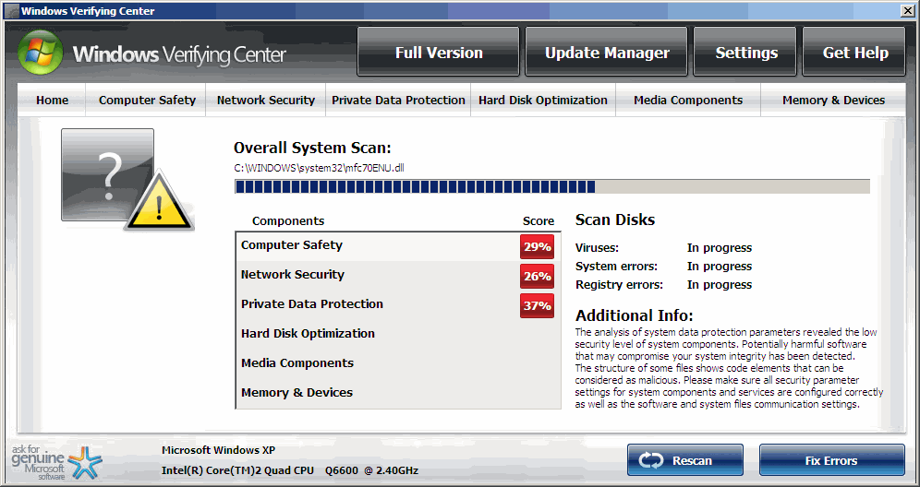Click the 37% Private Data Protection badge

pos(537,305)
